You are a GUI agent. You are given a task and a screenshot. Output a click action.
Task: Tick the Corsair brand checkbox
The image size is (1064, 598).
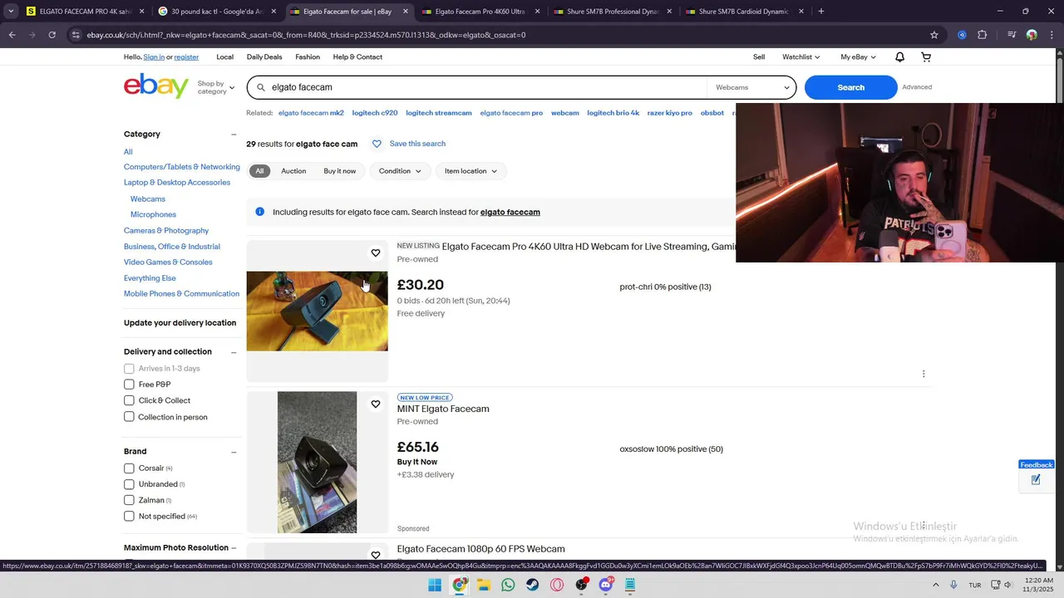(x=129, y=468)
